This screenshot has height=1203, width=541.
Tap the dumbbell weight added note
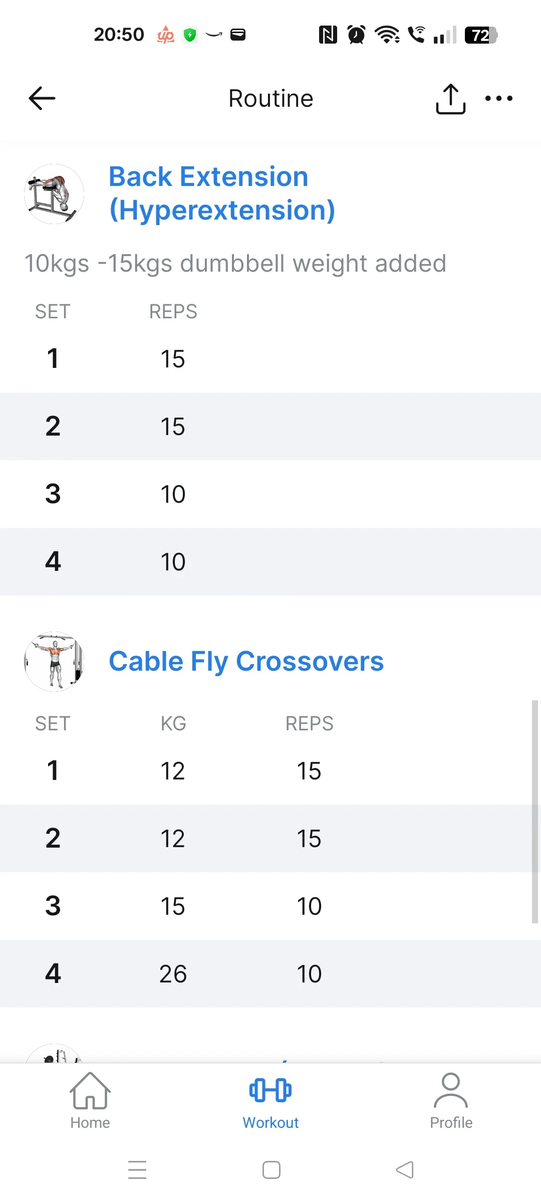pyautogui.click(x=235, y=264)
